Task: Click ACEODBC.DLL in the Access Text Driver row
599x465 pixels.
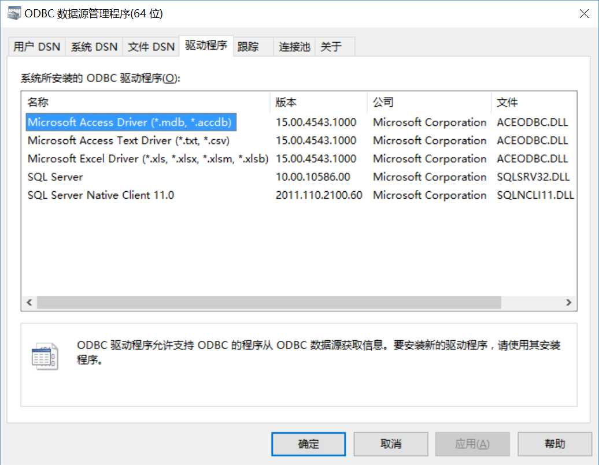Action: [532, 140]
